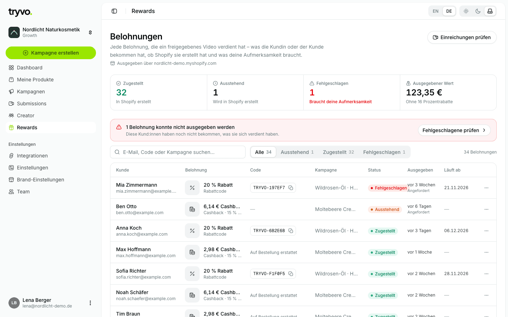The height and width of the screenshot is (317, 508).
Task: Copy code TRYVO-197EF7
Action: click(291, 188)
